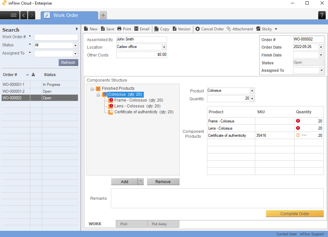Viewport: 328px width, 237px height.
Task: Print the work order
Action: (124, 29)
